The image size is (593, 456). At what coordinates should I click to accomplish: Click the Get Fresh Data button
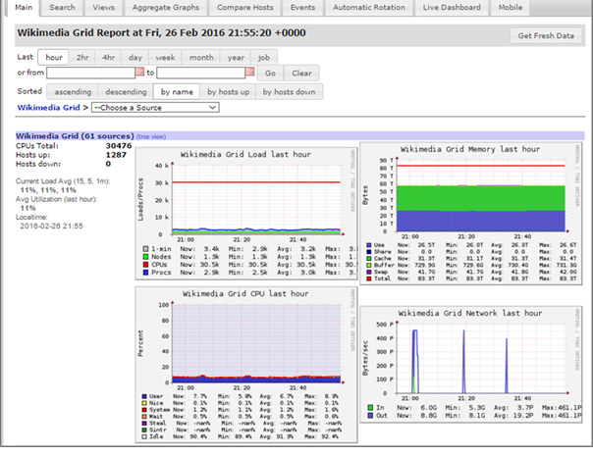tap(546, 35)
